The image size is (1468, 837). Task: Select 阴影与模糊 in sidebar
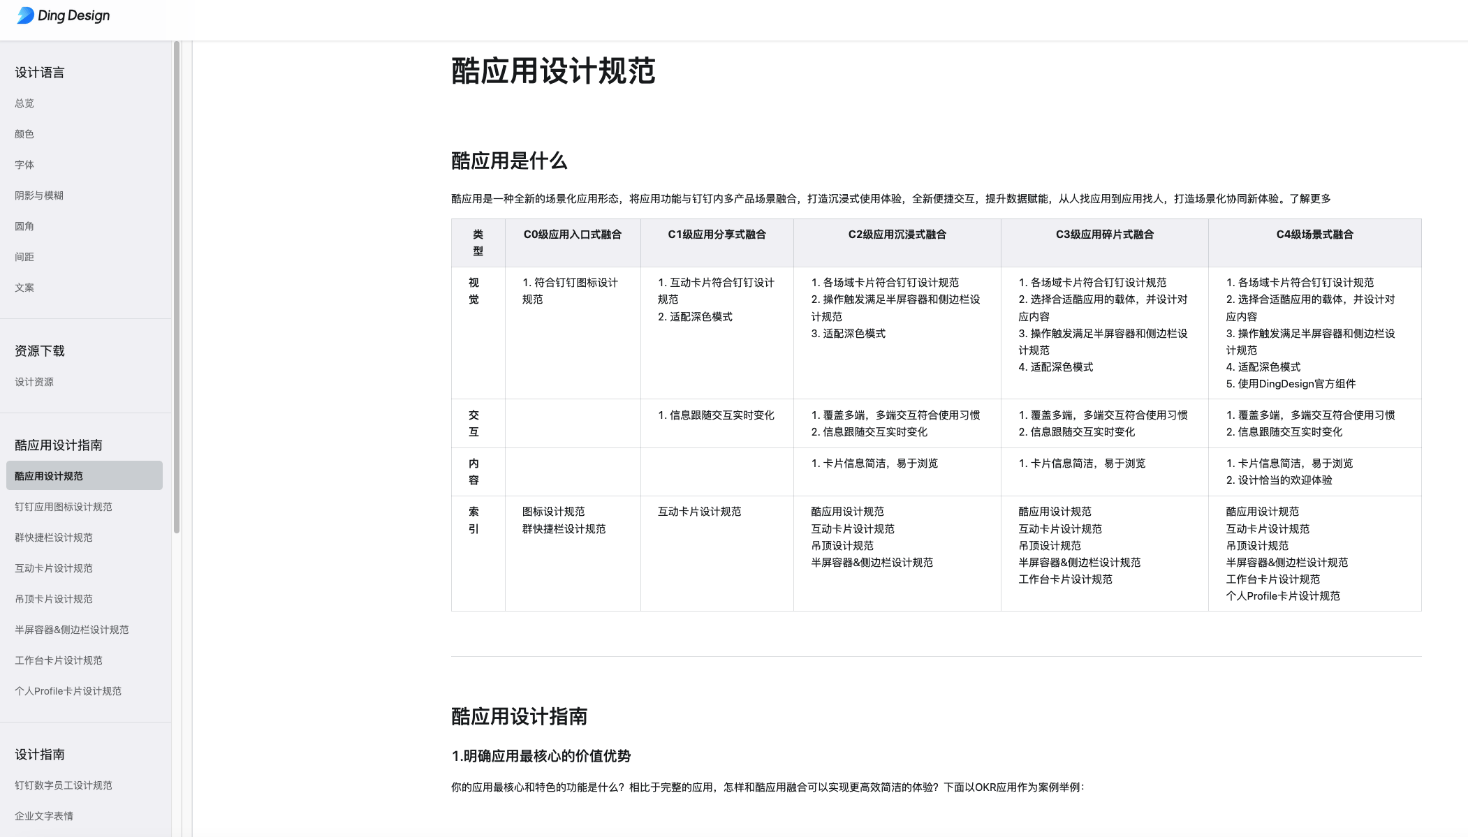(x=39, y=195)
